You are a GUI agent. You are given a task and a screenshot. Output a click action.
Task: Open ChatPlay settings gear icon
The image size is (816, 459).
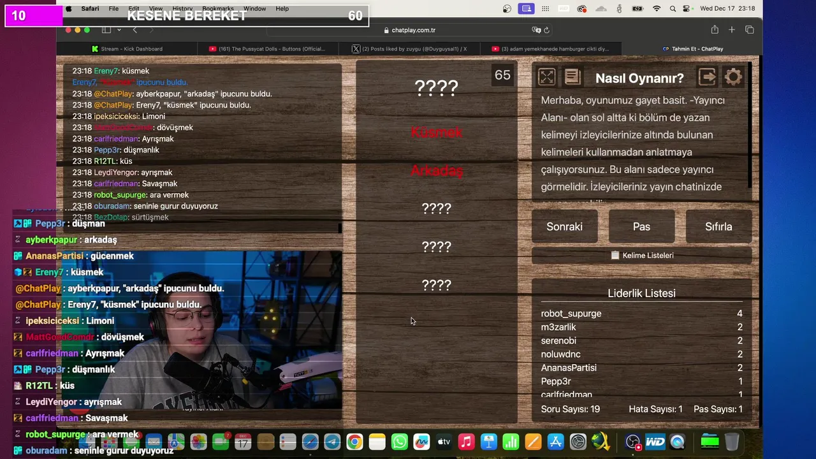click(733, 77)
